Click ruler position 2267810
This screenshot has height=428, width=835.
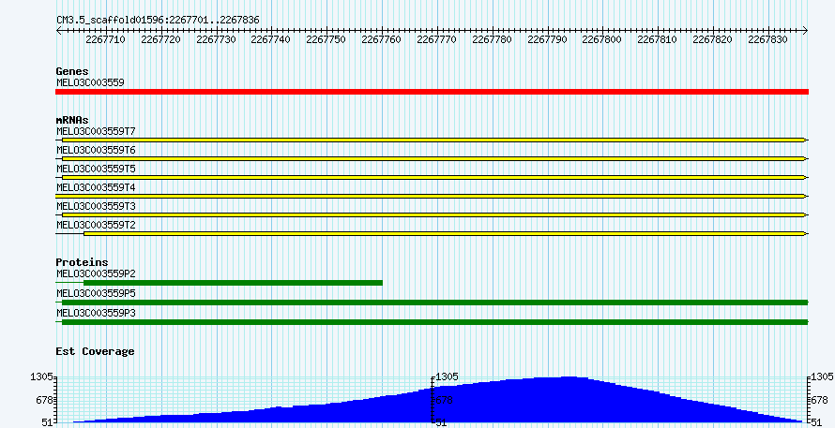click(x=658, y=39)
